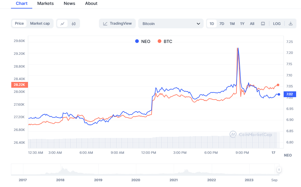Click the 28.22K BTC price label
301x187 pixels.
pyautogui.click(x=19, y=85)
